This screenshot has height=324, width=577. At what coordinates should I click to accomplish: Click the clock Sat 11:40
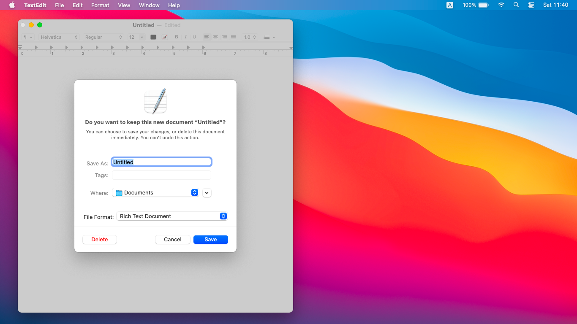(555, 5)
